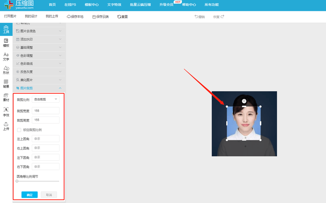
Task: Click the yasuotu.com logo
Action: click(19, 5)
